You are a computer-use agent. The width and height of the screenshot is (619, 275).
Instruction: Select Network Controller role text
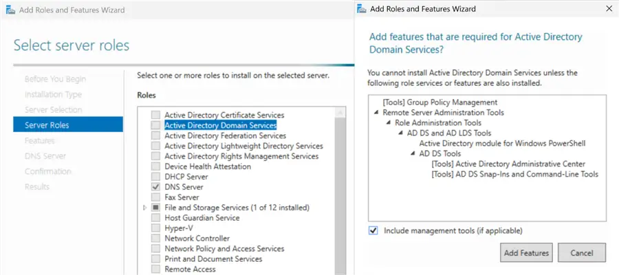[x=197, y=239]
